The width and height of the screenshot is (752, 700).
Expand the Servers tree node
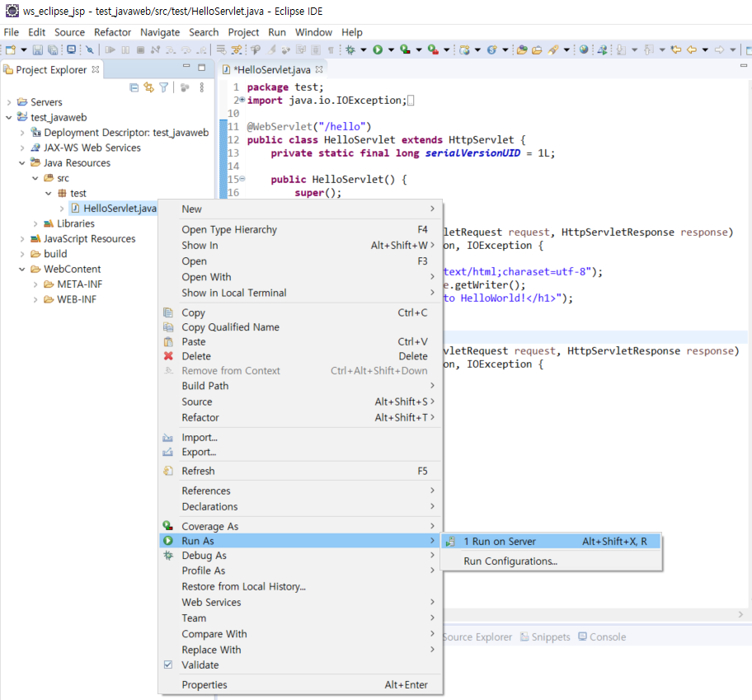[x=8, y=102]
